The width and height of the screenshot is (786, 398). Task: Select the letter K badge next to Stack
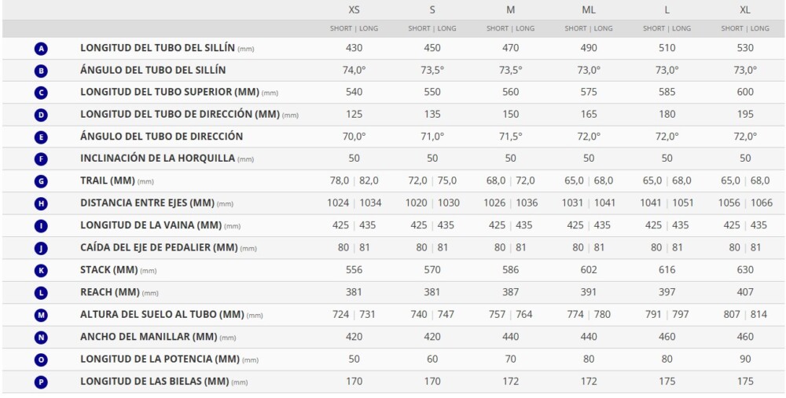point(41,271)
